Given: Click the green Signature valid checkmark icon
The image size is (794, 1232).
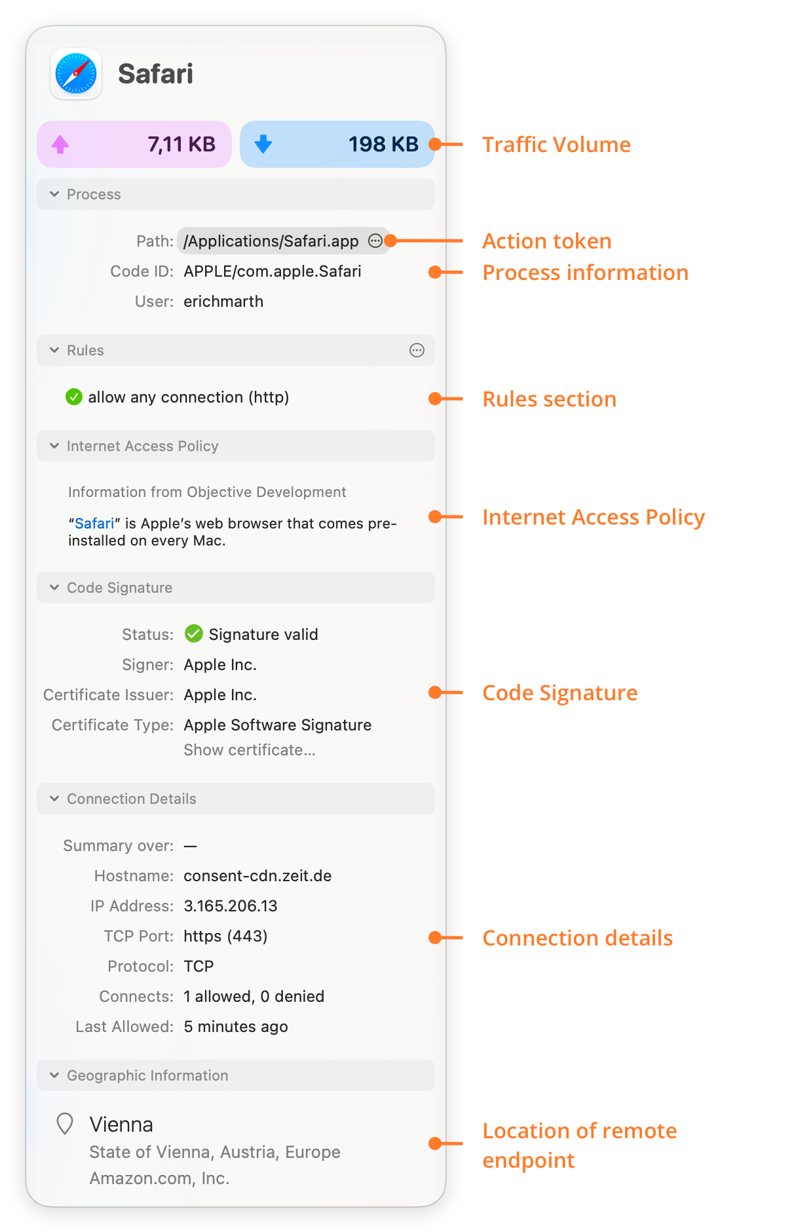Looking at the screenshot, I should (193, 633).
